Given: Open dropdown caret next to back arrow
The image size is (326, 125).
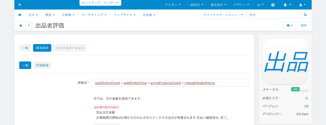Looking at the screenshot, I should click(29, 26).
